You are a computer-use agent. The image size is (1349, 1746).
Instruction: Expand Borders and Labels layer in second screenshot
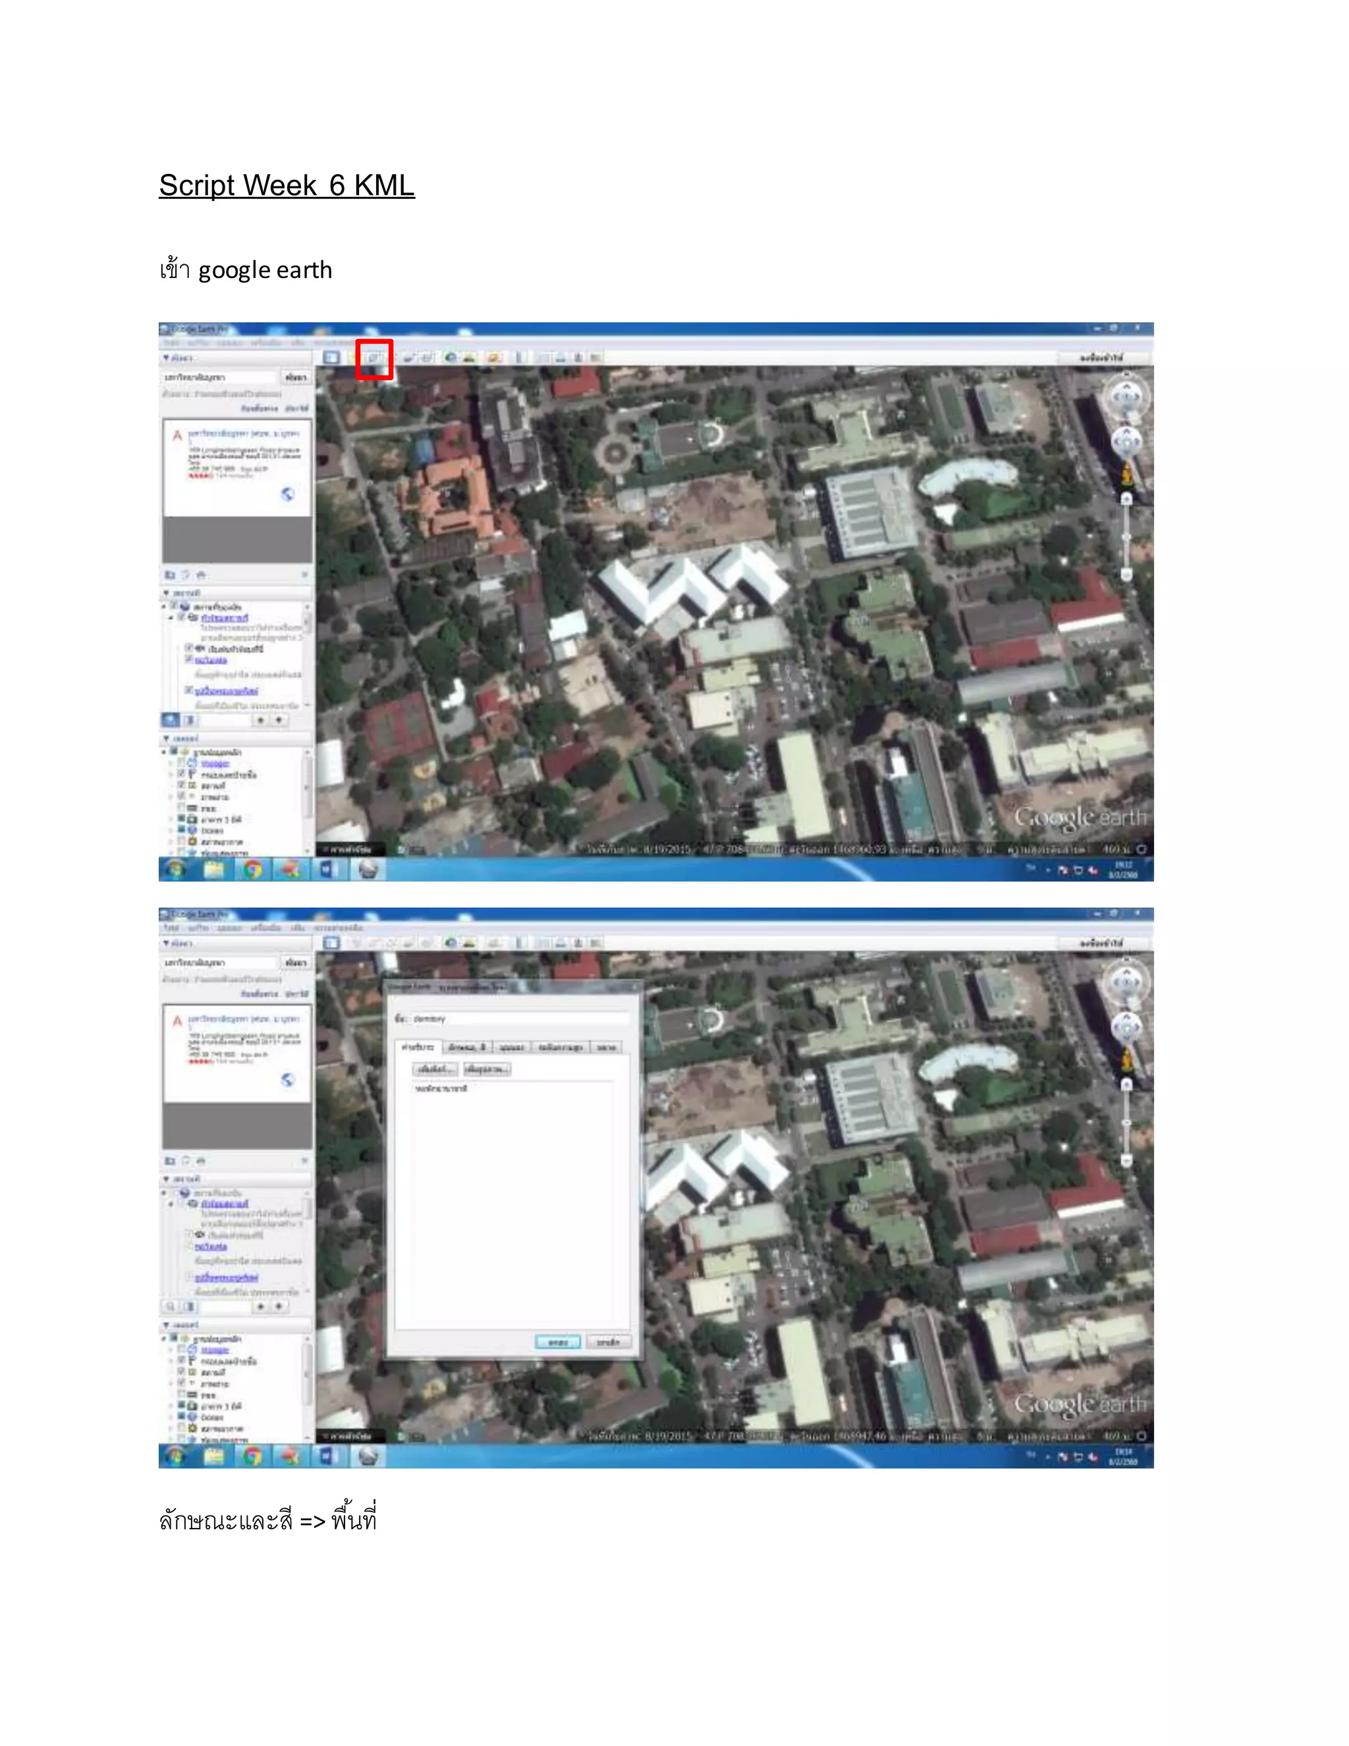170,1360
